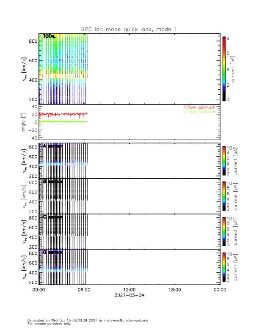Click the 18:00 time axis tick label
Viewport: 259px width, 335px height.
(175, 290)
